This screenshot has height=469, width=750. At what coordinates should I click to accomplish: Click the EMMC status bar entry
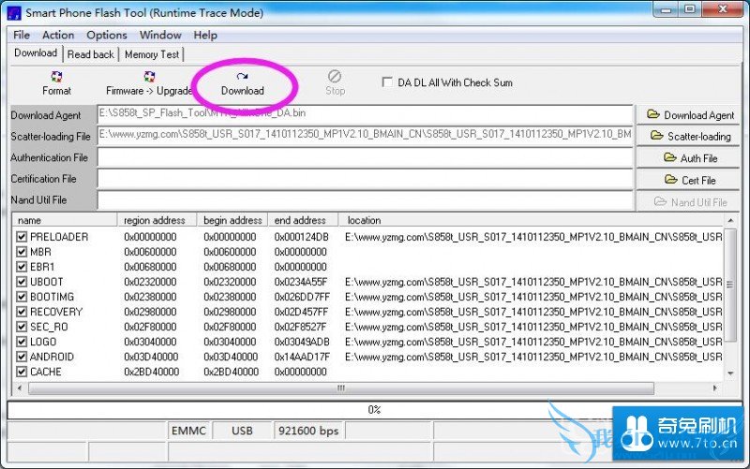click(x=188, y=431)
